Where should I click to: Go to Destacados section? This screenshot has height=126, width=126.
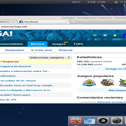point(15,50)
